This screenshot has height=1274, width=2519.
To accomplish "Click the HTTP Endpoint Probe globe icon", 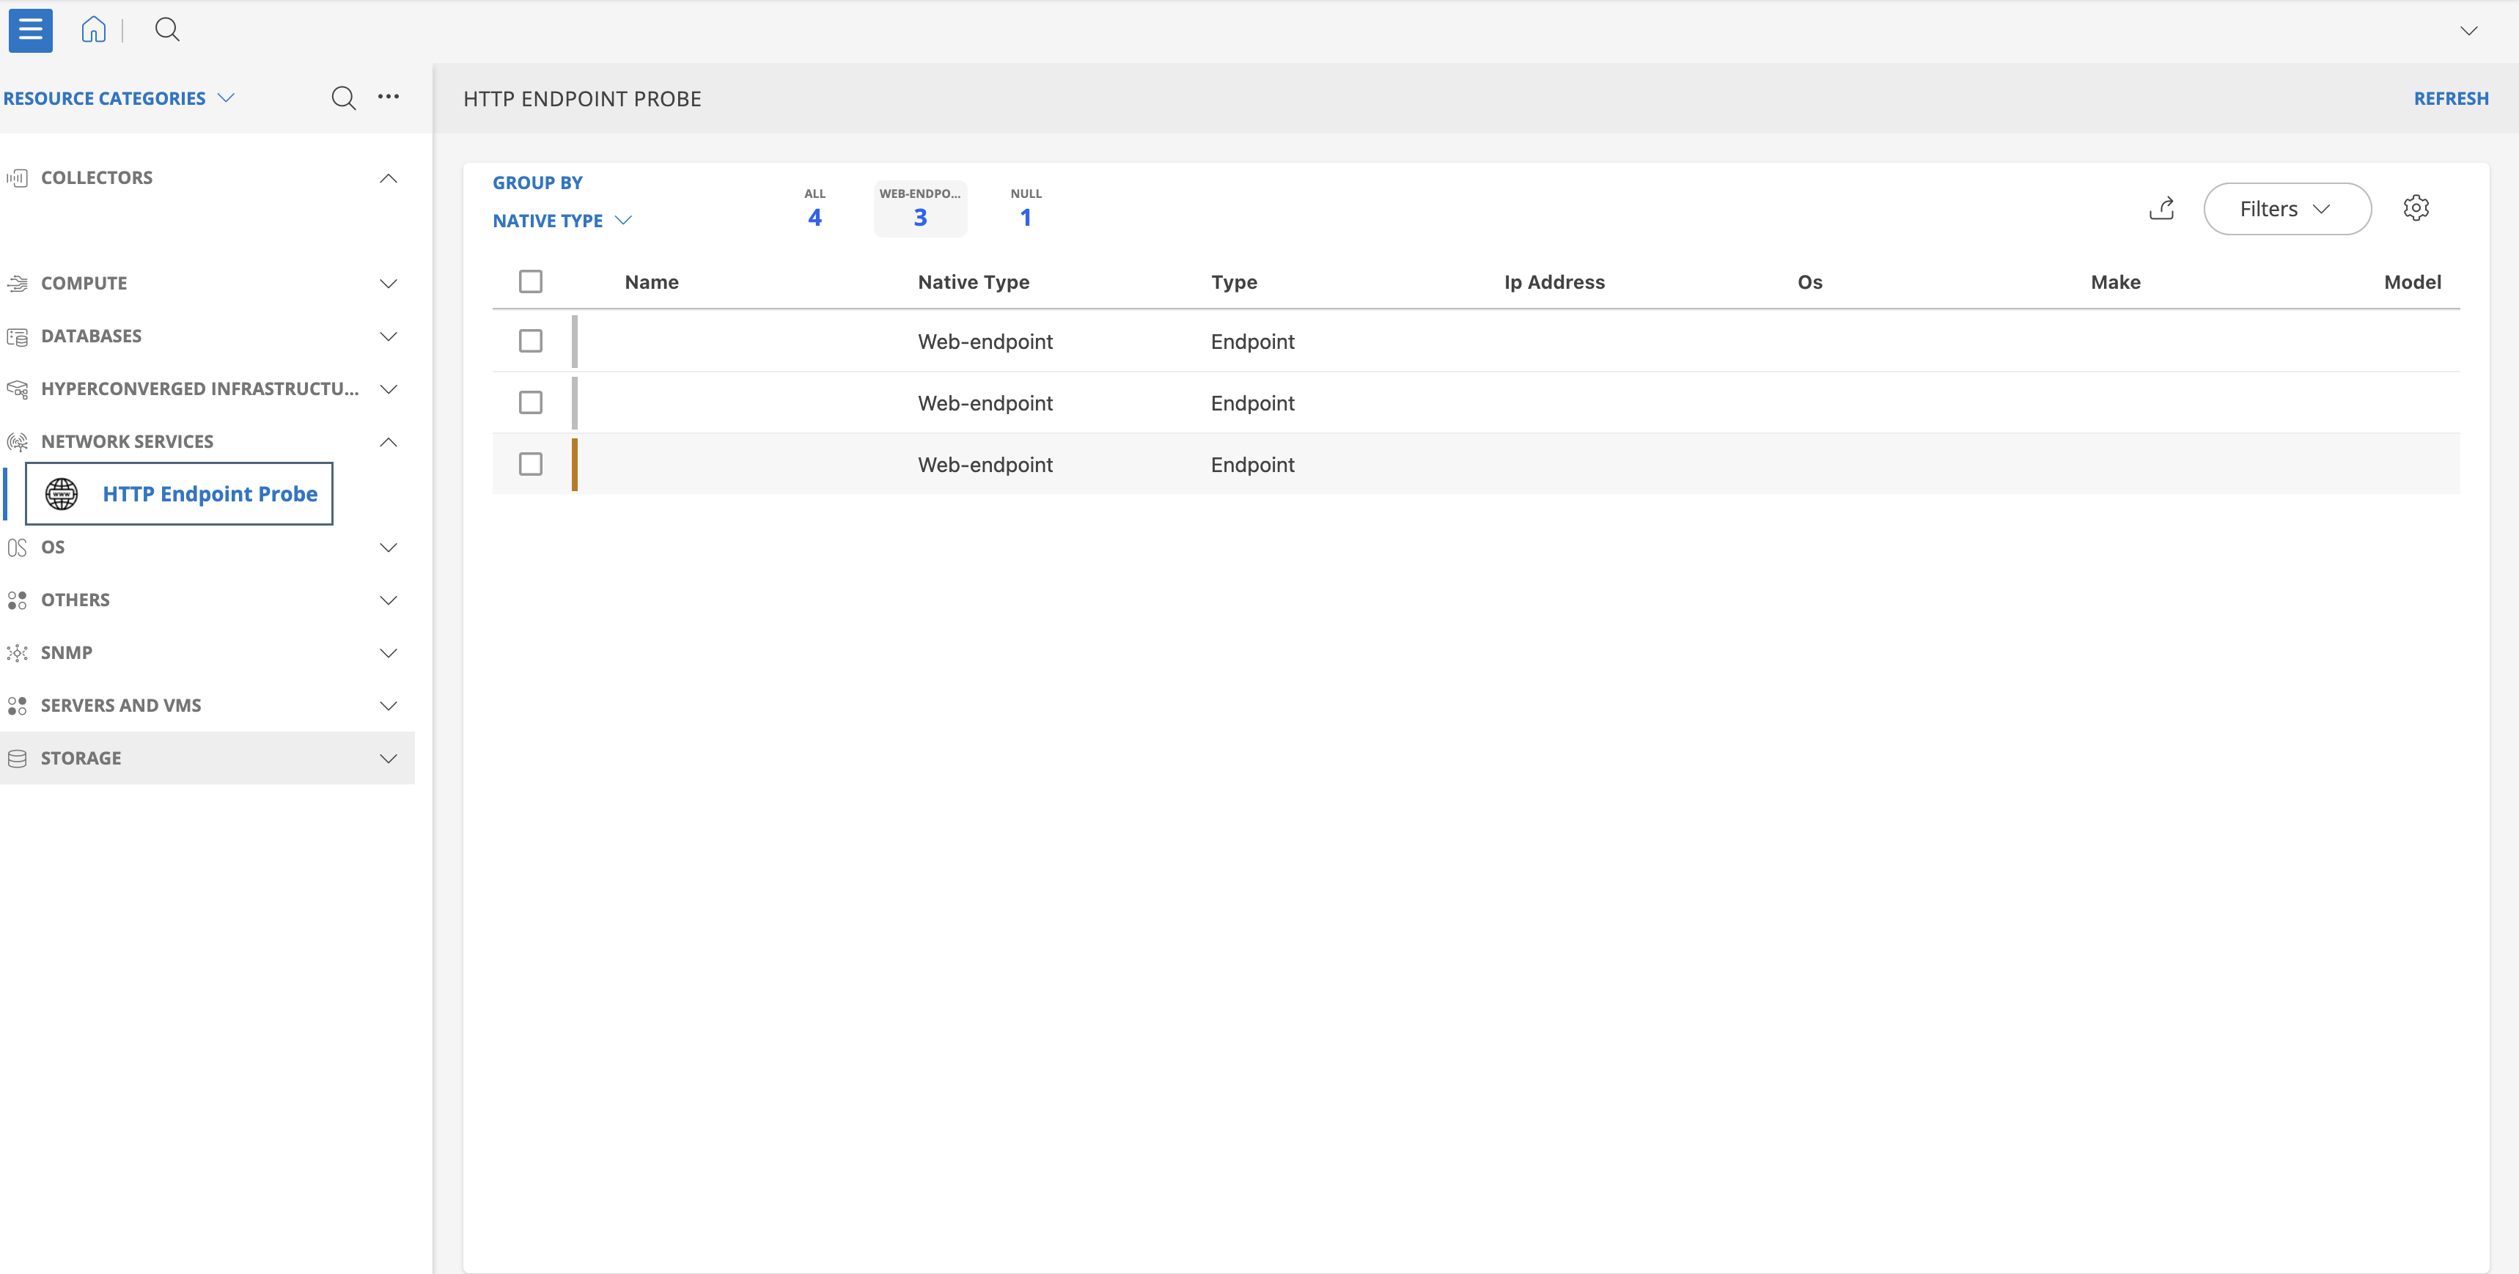I will 62,494.
